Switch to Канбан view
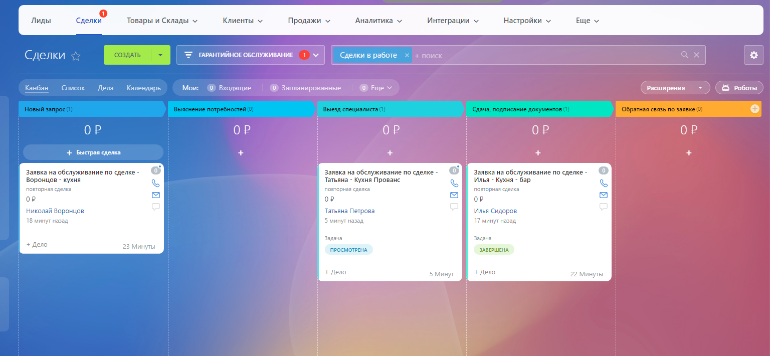 (x=37, y=88)
